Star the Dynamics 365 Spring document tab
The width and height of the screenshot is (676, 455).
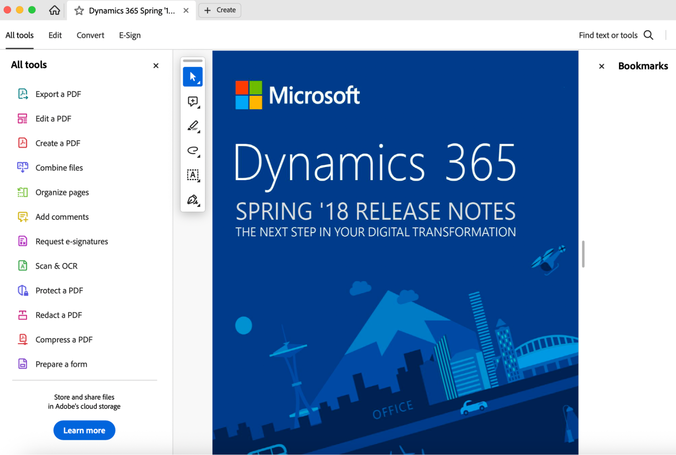(79, 10)
